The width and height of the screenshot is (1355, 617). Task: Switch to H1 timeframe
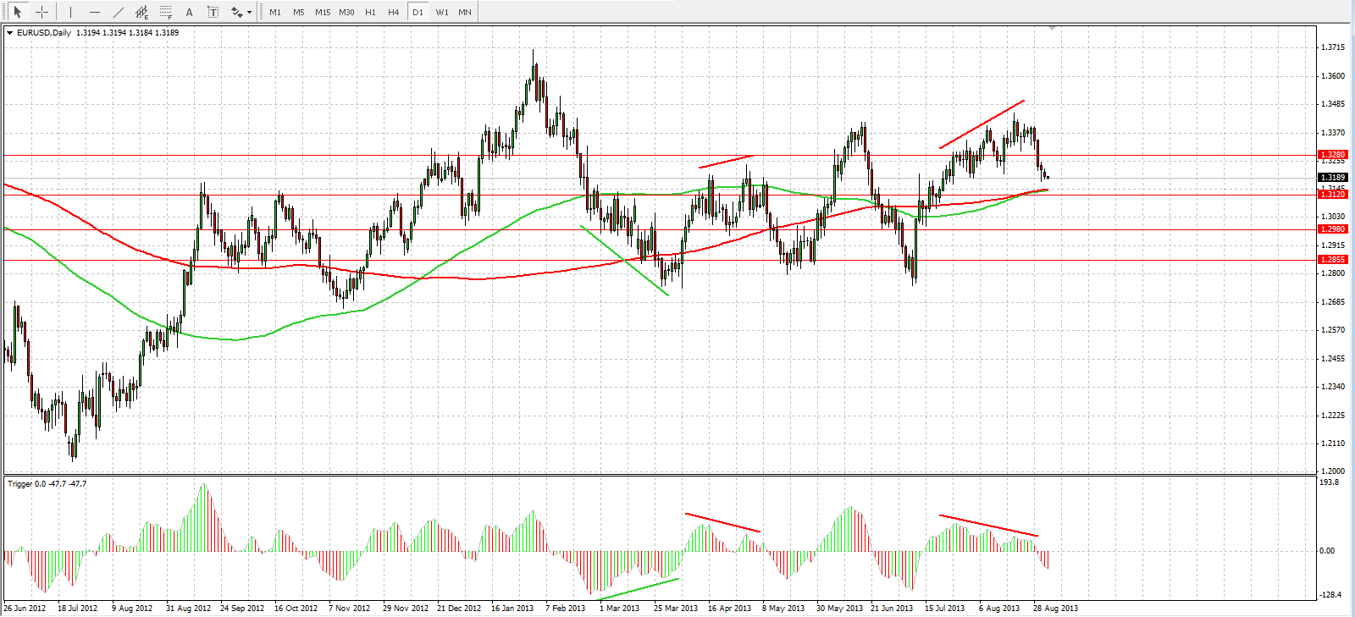[370, 12]
